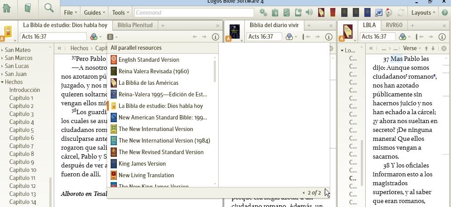Open the Layouts dropdown
The height and width of the screenshot is (207, 451).
423,12
